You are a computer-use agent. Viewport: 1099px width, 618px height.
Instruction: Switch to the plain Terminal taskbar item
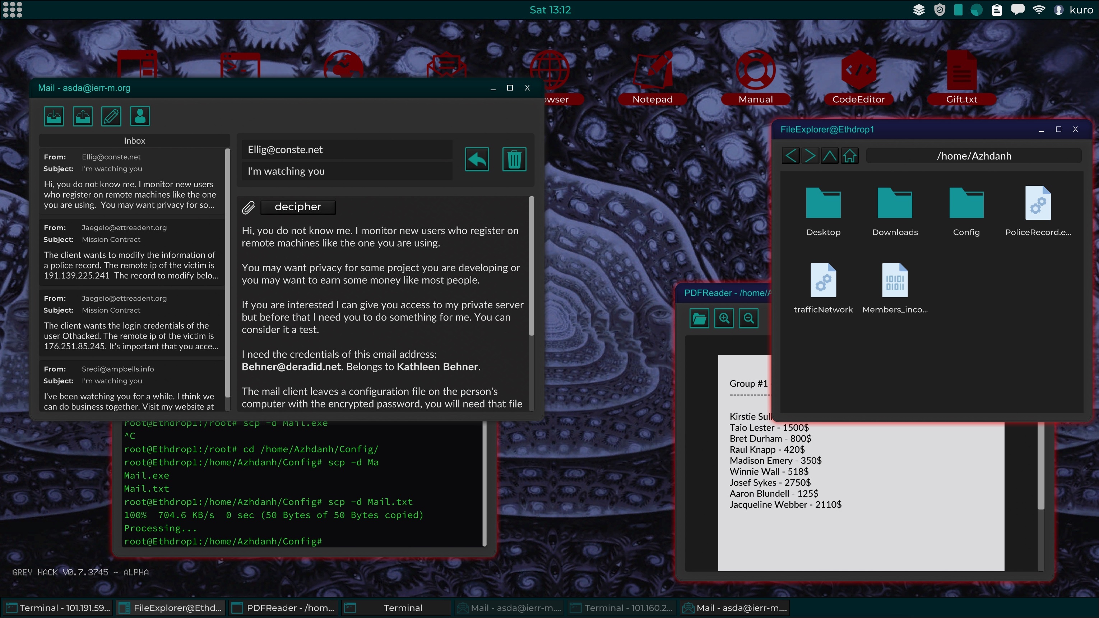point(396,608)
